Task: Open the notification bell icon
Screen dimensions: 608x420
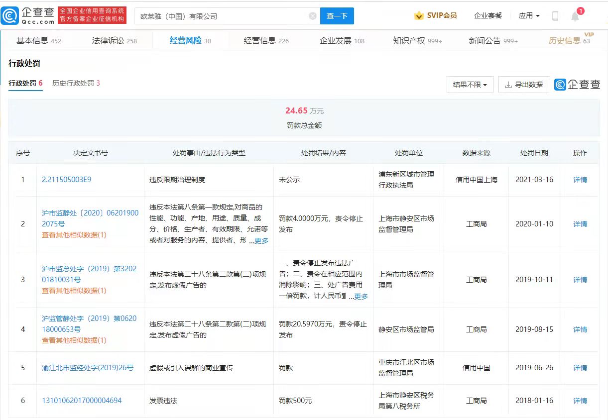Action: 575,16
